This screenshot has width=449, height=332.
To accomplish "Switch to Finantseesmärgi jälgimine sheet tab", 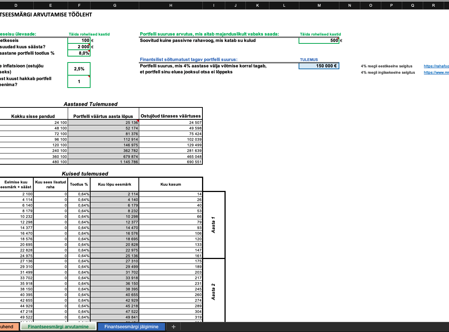I will [x=131, y=327].
